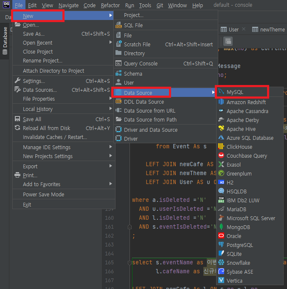Expand the Data Source submenu arrow

click(213, 92)
